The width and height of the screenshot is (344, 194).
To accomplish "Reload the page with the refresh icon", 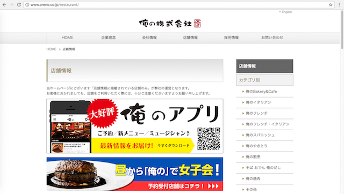I will 19,5.
